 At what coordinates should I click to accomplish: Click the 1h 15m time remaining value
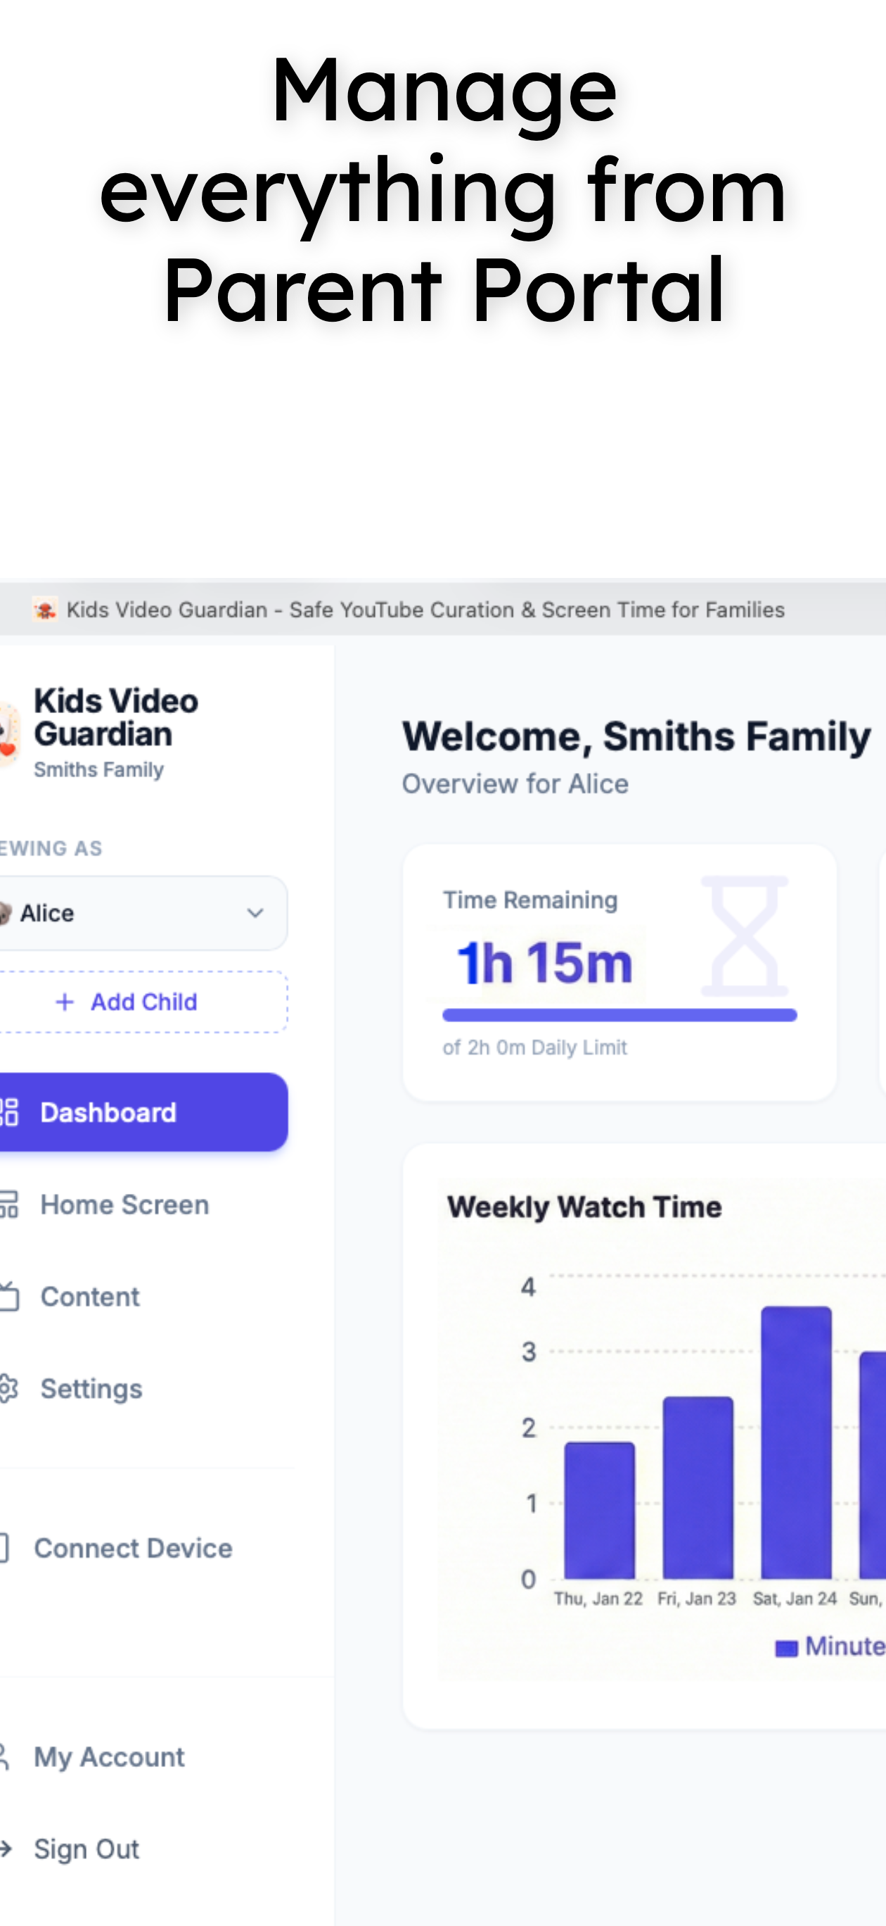(544, 963)
